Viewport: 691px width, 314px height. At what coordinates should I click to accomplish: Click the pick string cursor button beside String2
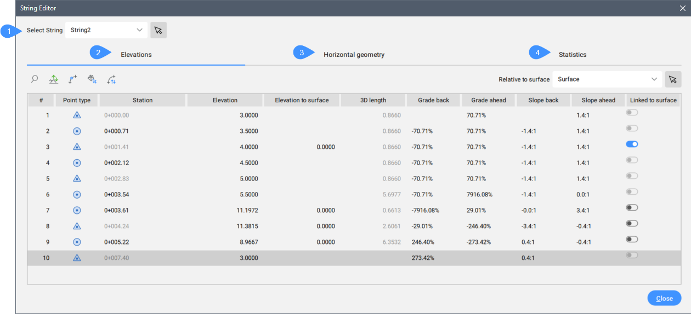coord(158,30)
